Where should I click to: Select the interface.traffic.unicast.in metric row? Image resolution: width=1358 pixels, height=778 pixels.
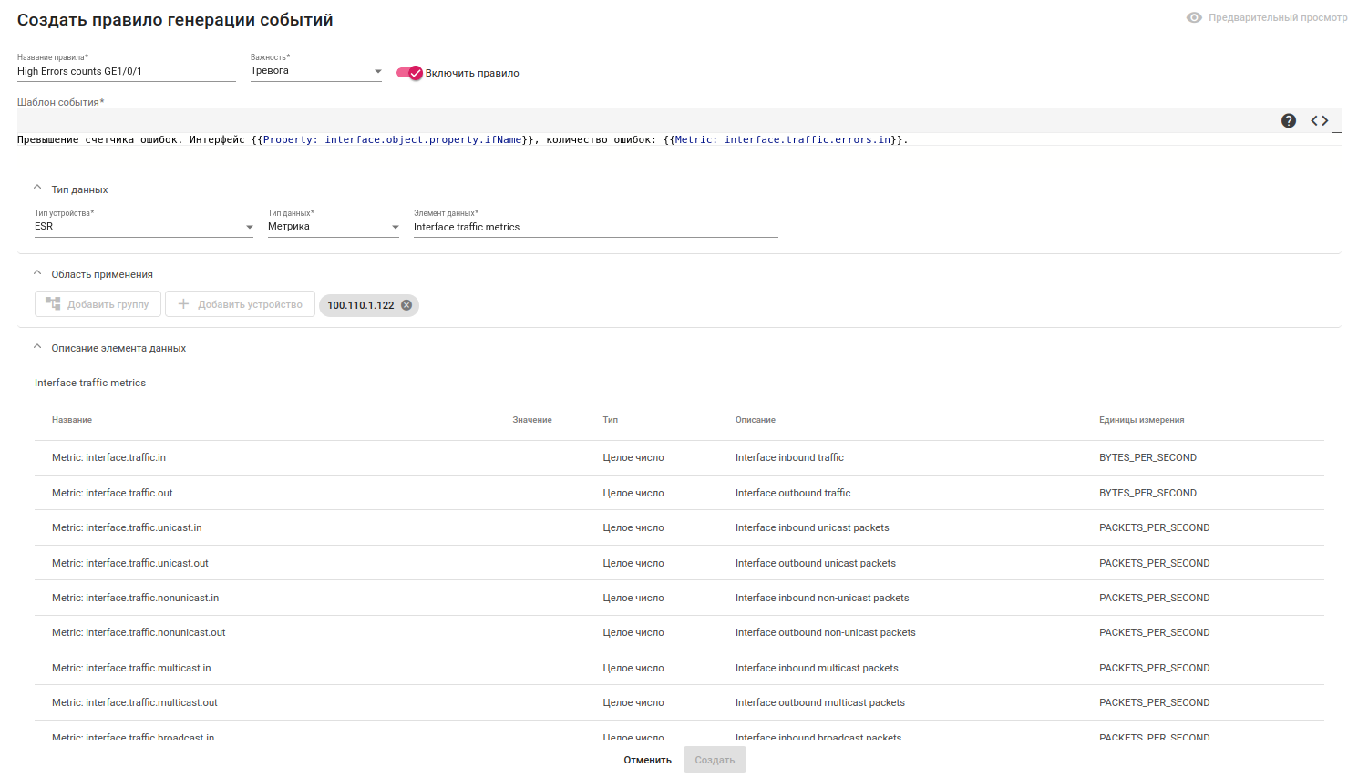[127, 528]
